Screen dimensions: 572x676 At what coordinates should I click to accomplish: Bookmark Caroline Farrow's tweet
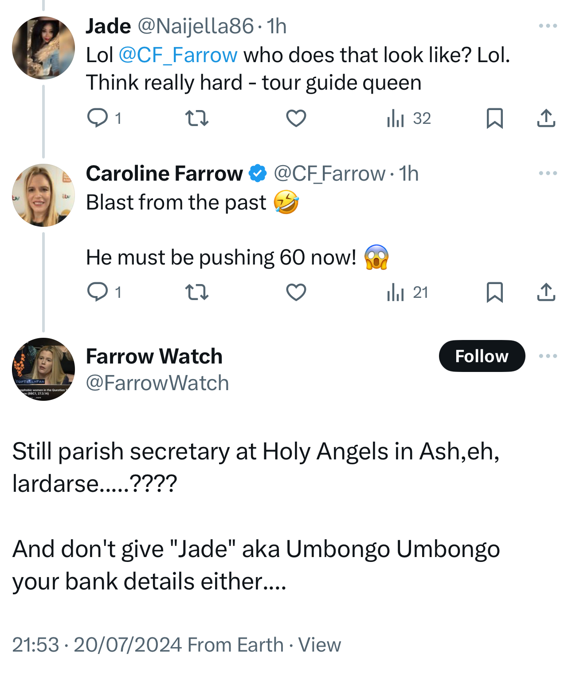[494, 293]
